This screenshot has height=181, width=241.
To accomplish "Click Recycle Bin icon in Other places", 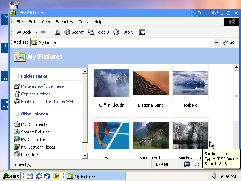I will (x=17, y=154).
